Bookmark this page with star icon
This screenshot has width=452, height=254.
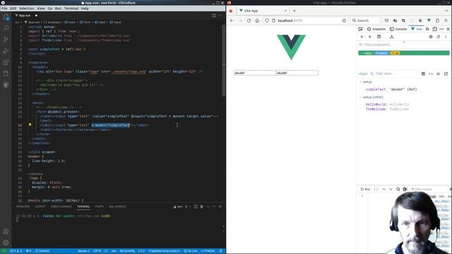[344, 20]
